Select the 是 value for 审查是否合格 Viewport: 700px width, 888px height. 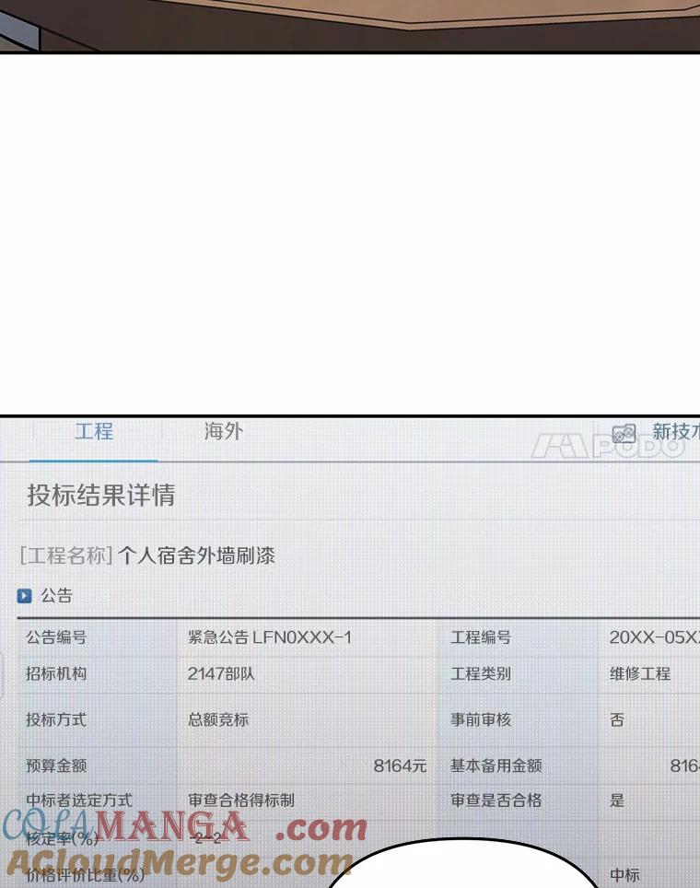(x=617, y=800)
